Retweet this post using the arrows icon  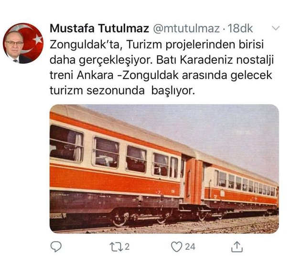(x=116, y=247)
